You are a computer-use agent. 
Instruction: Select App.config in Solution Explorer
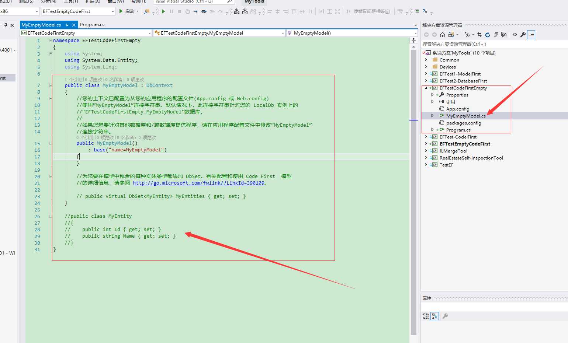coord(457,109)
